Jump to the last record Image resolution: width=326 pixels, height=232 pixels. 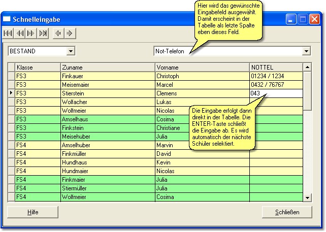(x=43, y=34)
